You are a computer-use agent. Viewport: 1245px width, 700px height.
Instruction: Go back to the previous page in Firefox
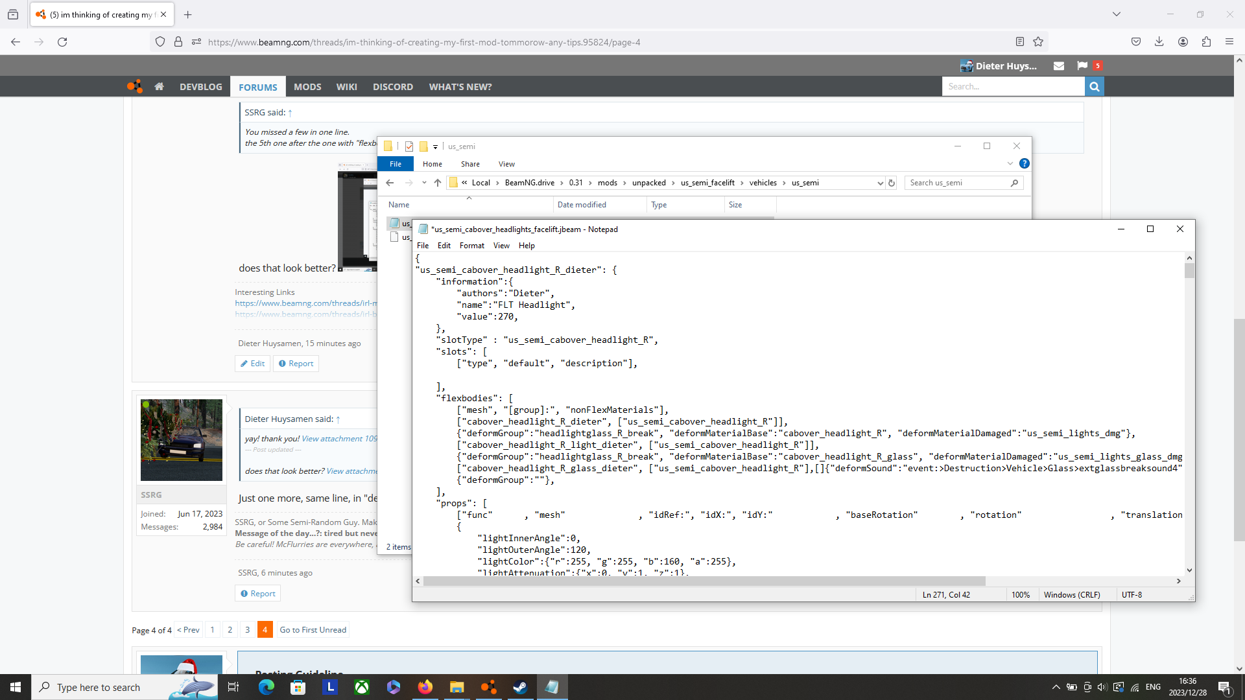pos(16,42)
